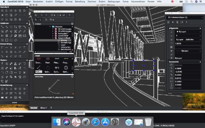Click the center blue grip of selected solid
Screen dimensions: 205x128
[143, 66]
